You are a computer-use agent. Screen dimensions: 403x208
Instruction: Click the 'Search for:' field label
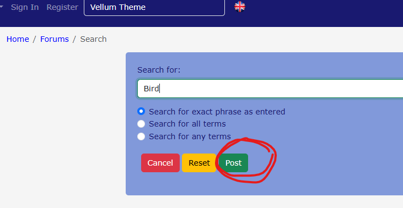pyautogui.click(x=159, y=70)
